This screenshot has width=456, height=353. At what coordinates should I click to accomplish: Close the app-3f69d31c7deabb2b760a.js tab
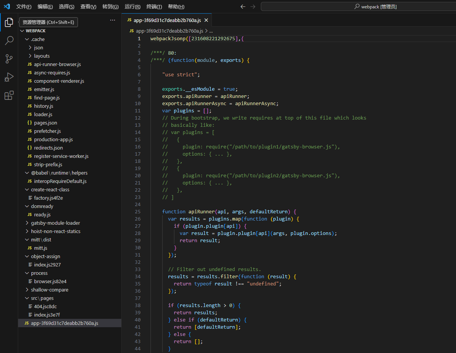[x=206, y=20]
